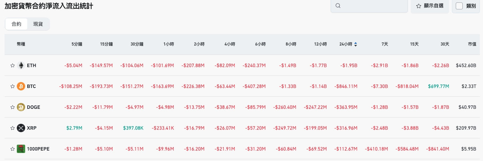
Task: Add XRP to favorites via star
Action: (x=13, y=128)
